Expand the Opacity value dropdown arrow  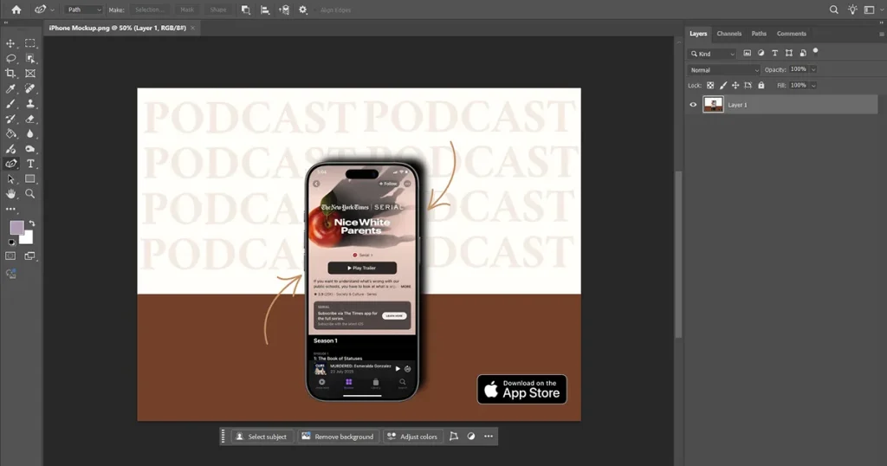pyautogui.click(x=813, y=69)
